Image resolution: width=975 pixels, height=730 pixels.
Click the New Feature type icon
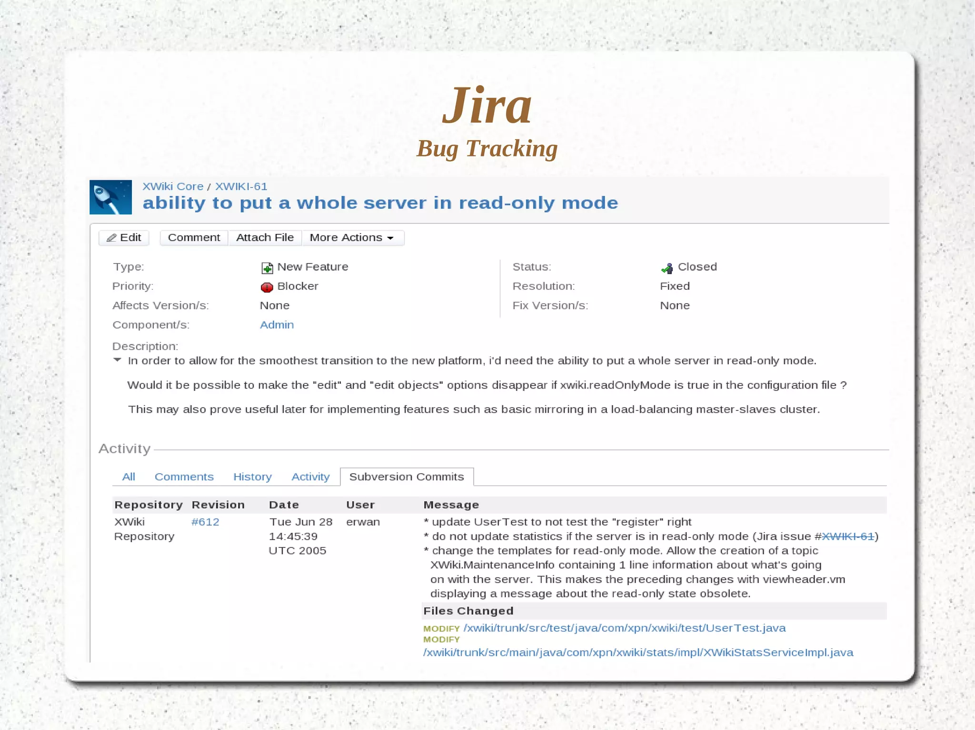coord(267,268)
